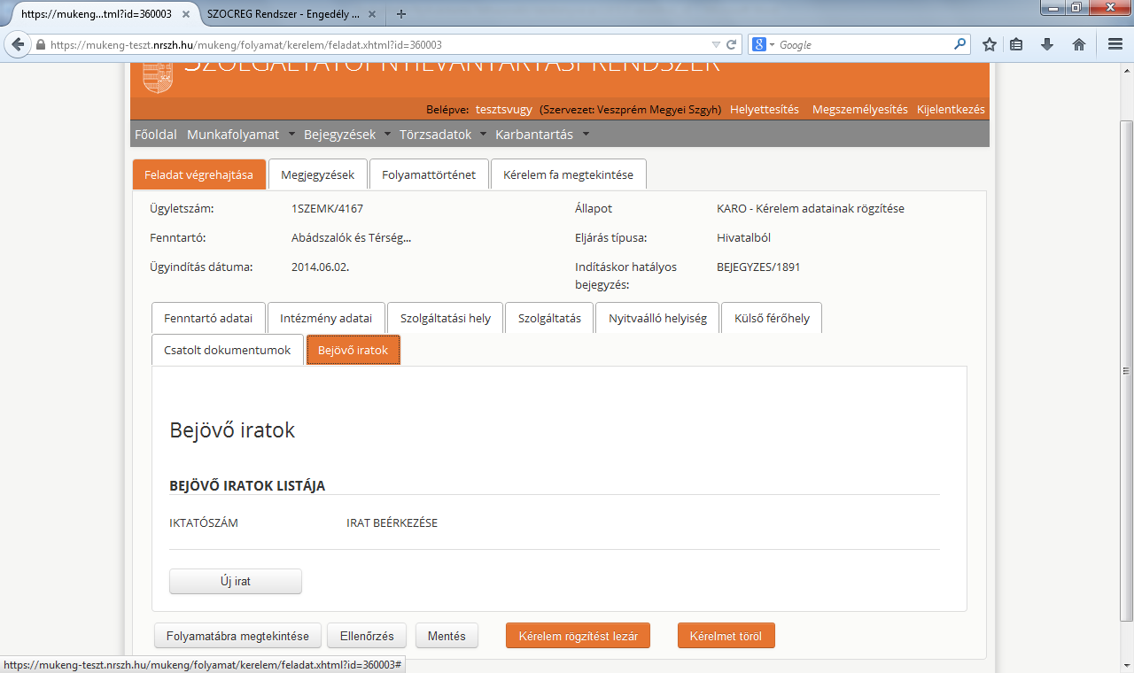
Task: Open Intézmény adatai tab
Action: [325, 318]
